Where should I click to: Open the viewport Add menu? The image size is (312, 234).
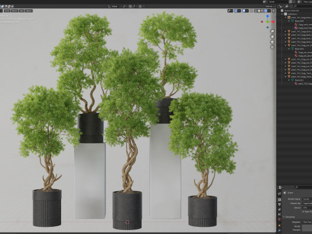(21, 10)
